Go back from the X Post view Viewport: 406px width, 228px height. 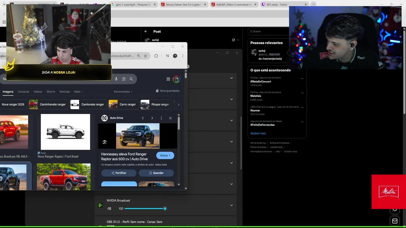[x=146, y=31]
